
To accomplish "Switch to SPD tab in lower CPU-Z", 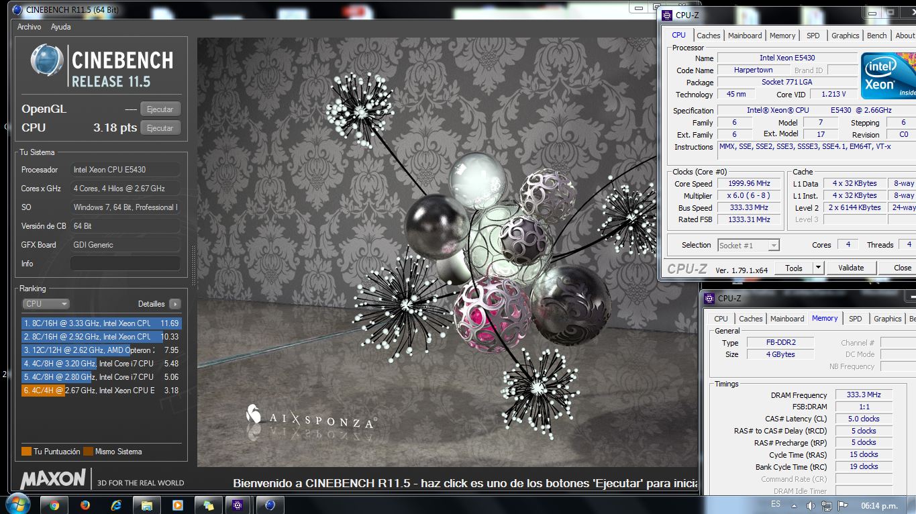I will 855,319.
